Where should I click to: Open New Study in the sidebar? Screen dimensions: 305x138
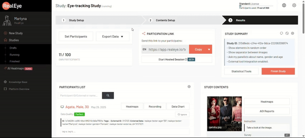tap(16, 33)
